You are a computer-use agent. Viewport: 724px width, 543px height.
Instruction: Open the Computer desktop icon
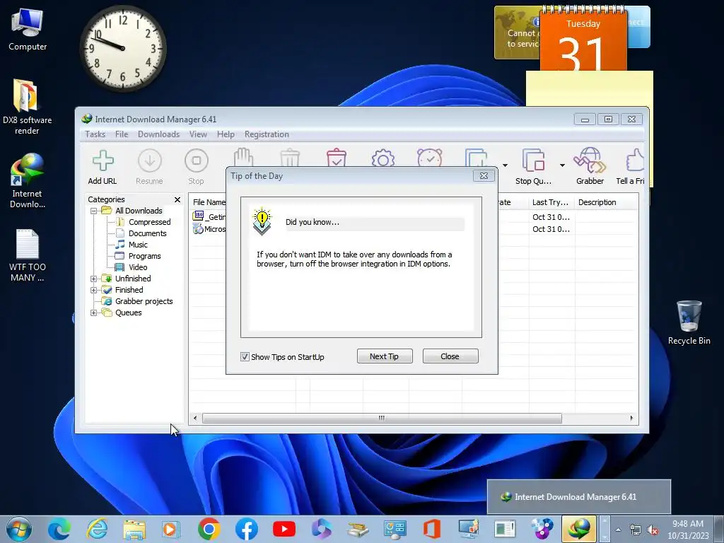(28, 30)
